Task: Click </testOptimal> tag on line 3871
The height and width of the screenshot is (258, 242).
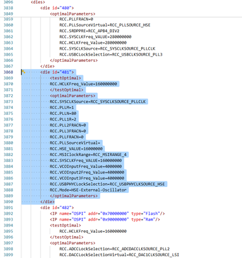Action: click(x=67, y=90)
